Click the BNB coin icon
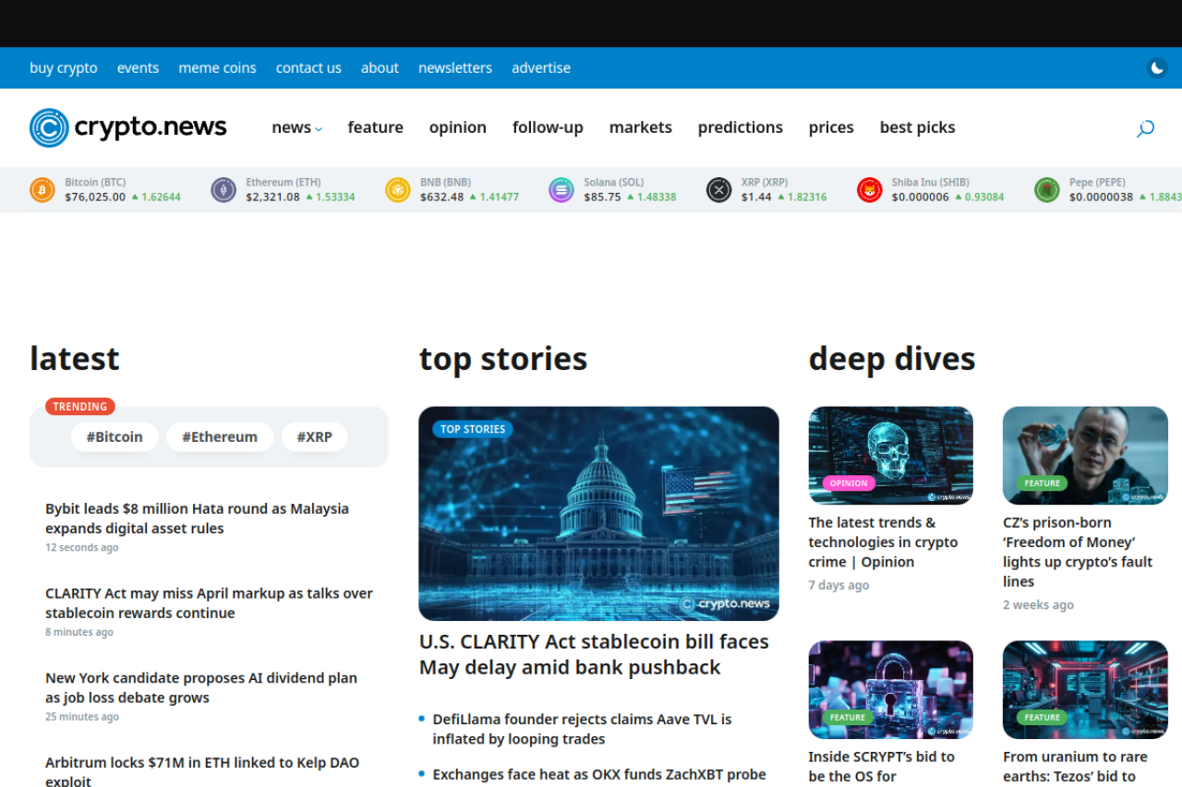1182x787 pixels. (398, 190)
